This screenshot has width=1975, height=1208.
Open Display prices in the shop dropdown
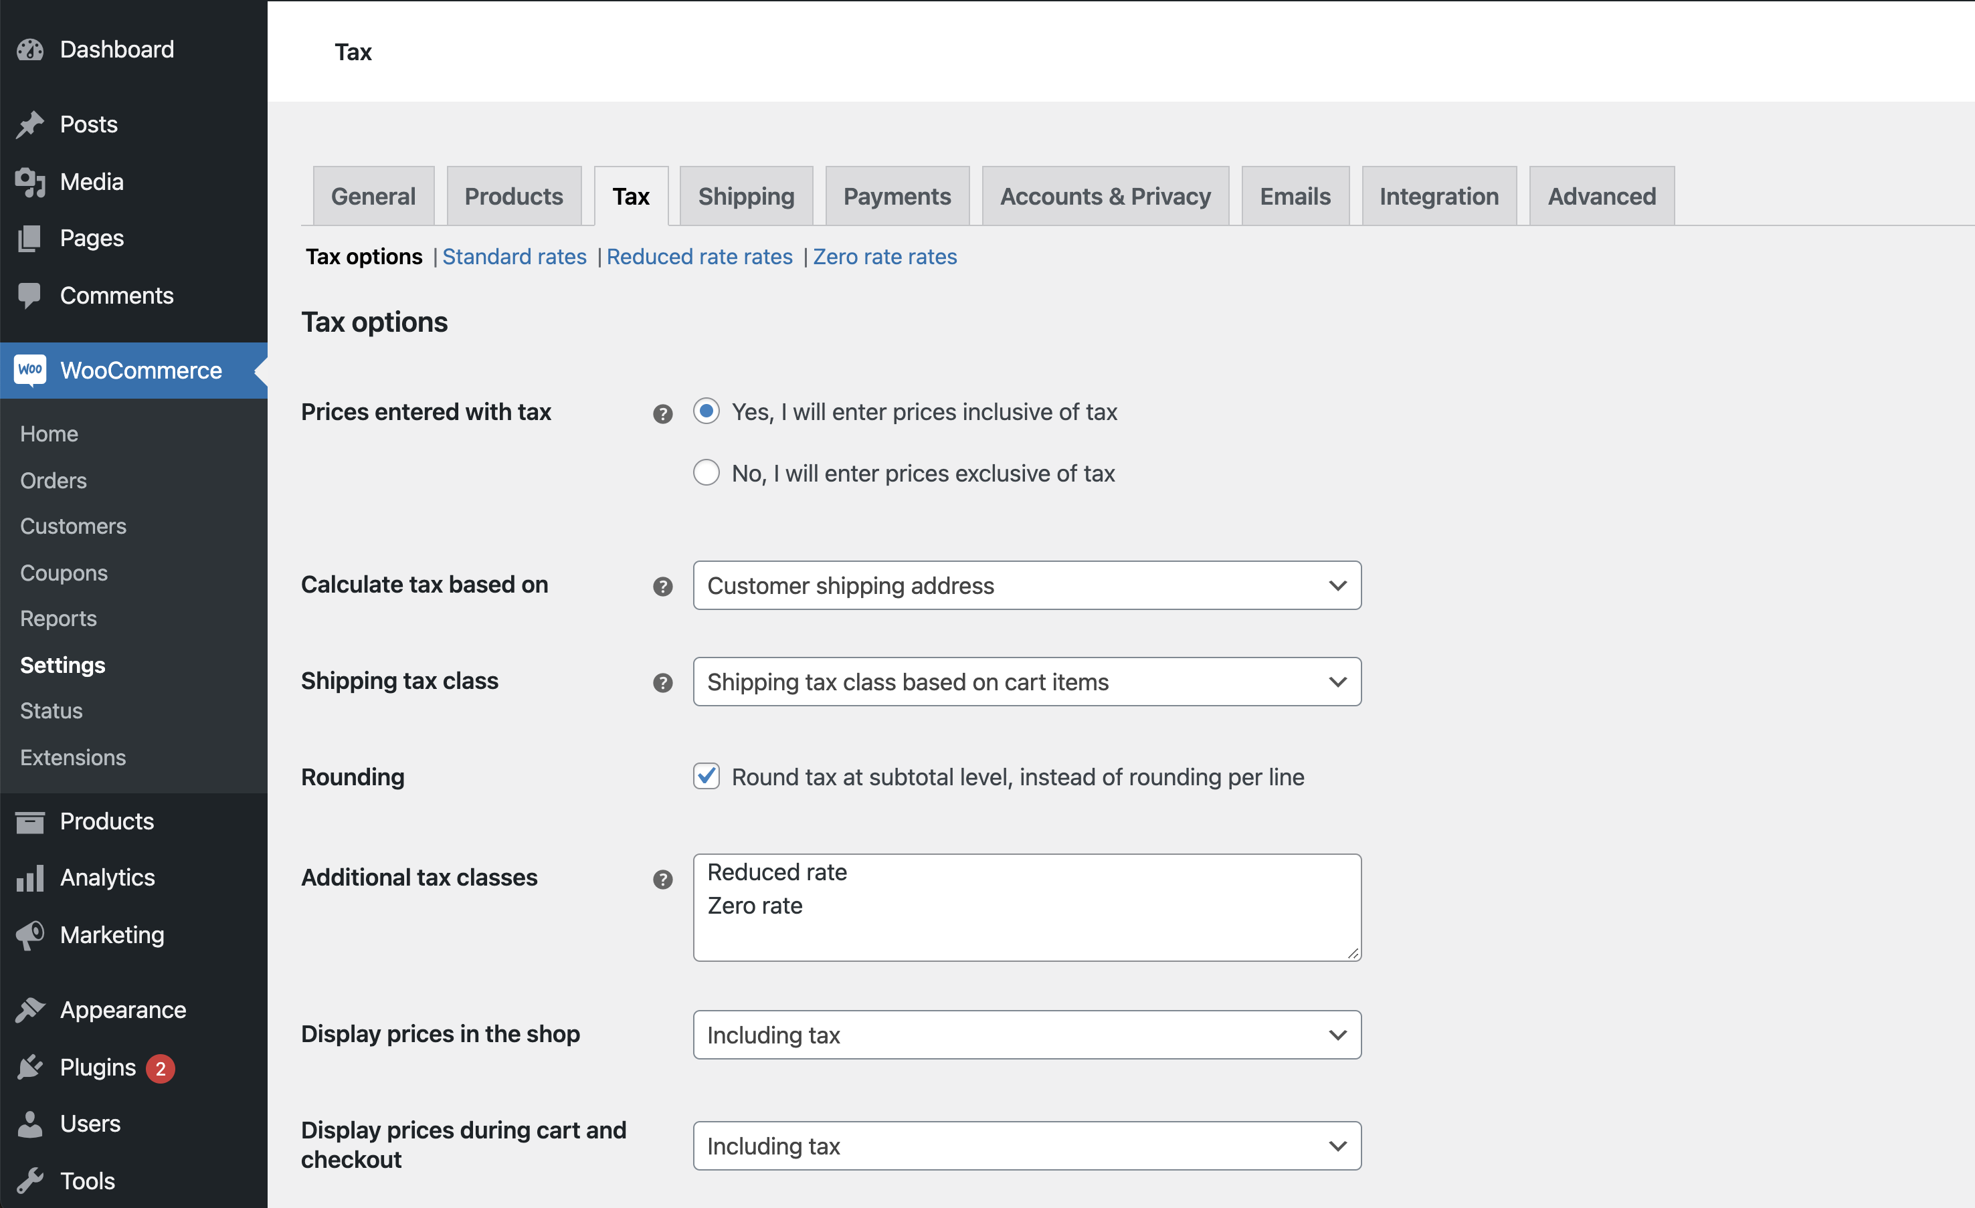point(1026,1035)
